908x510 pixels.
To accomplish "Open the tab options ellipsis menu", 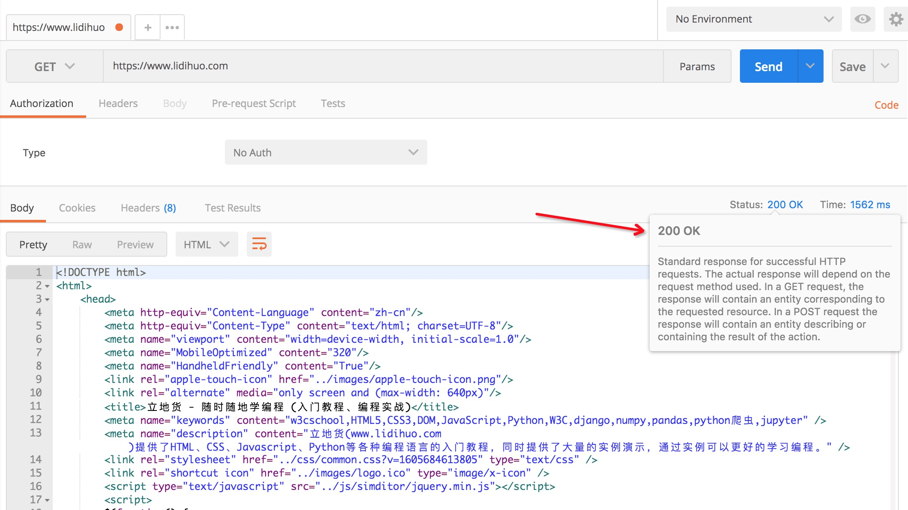I will (172, 28).
